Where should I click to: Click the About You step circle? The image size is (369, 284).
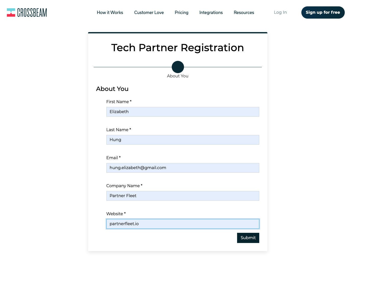coord(178,67)
